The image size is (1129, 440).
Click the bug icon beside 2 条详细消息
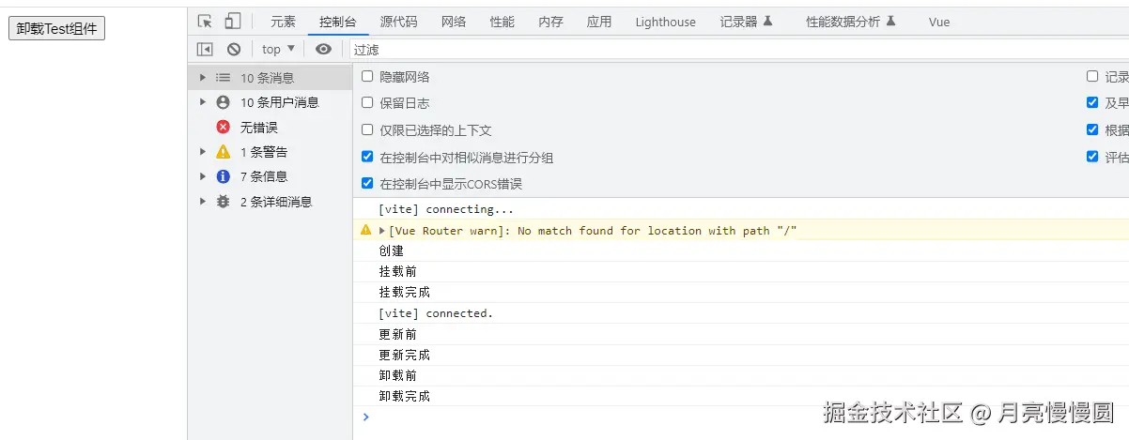pyautogui.click(x=223, y=202)
